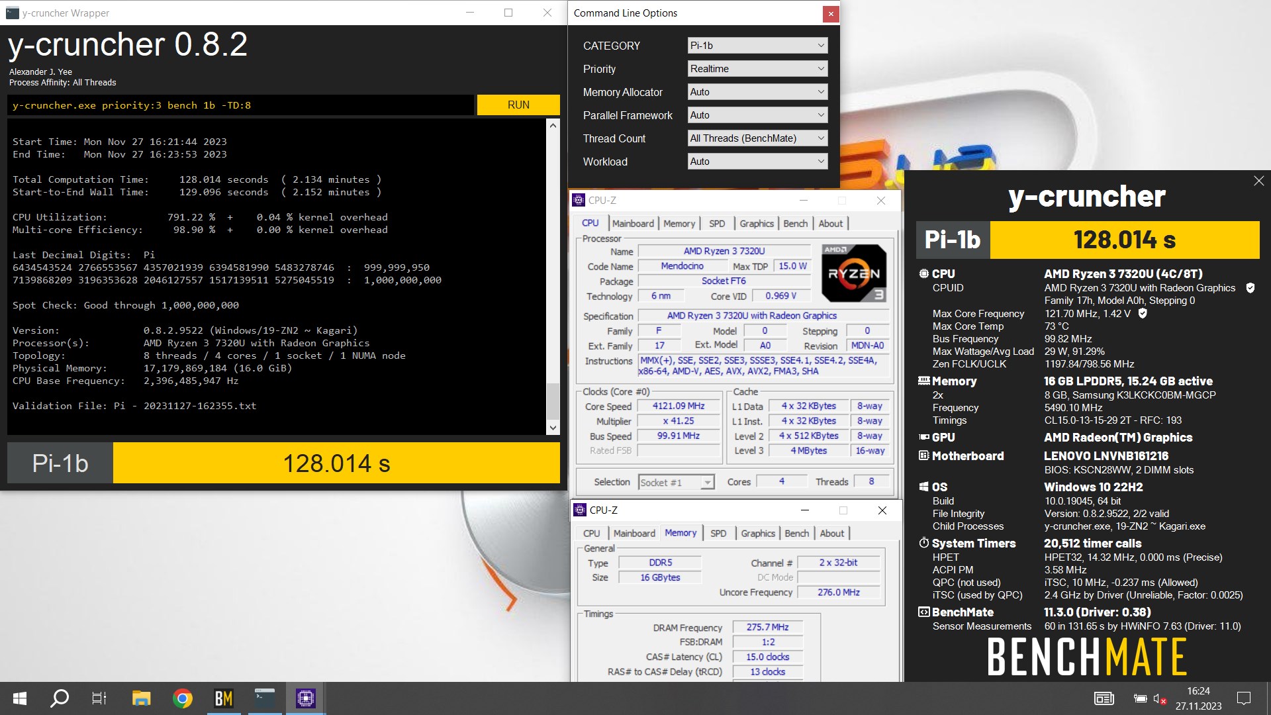Close Command Line Options window
The height and width of the screenshot is (715, 1271).
831,13
